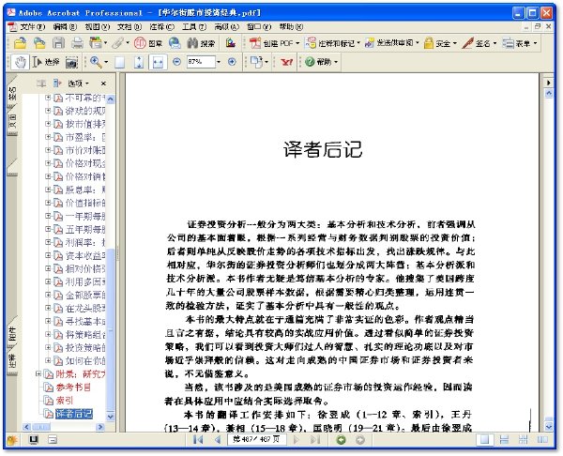Open the 工具(T) menu

194,27
